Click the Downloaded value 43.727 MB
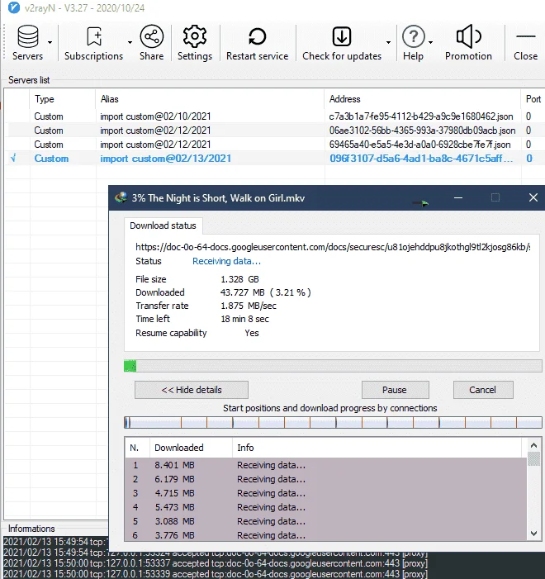Image resolution: width=545 pixels, height=579 pixels. (x=266, y=292)
